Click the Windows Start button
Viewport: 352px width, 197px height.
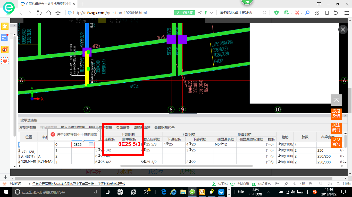point(6,192)
